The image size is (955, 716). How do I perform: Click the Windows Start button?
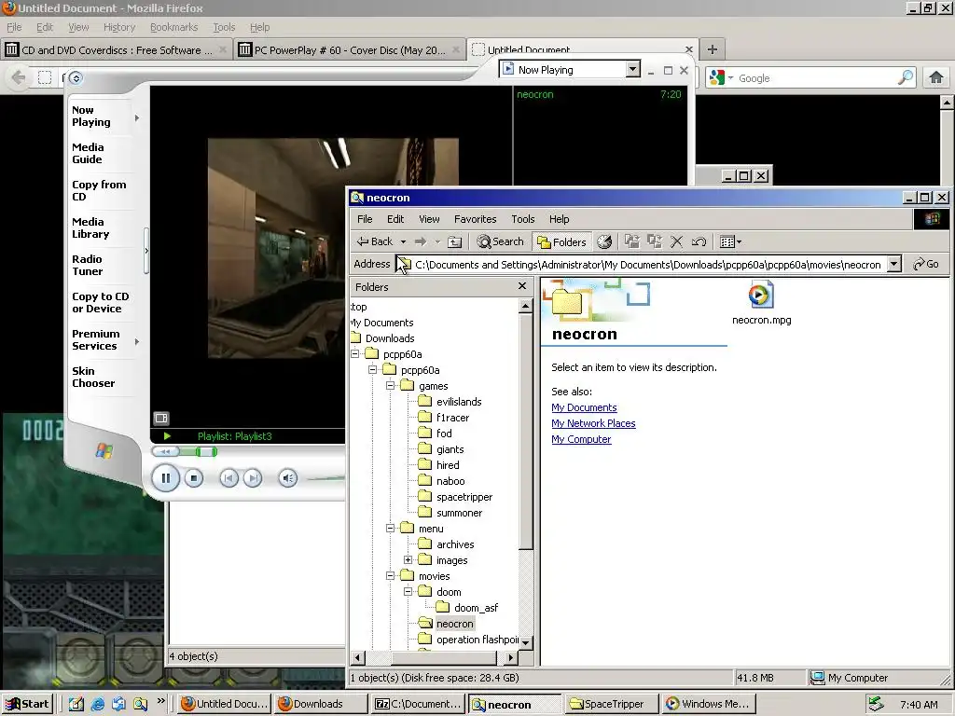pos(26,704)
